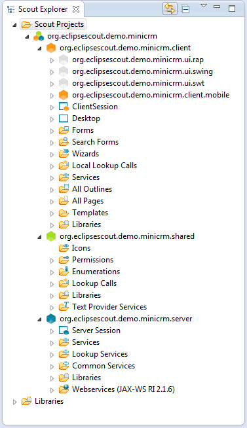This screenshot has height=428, width=247.
Task: Select the Common Services row
Action: click(104, 366)
